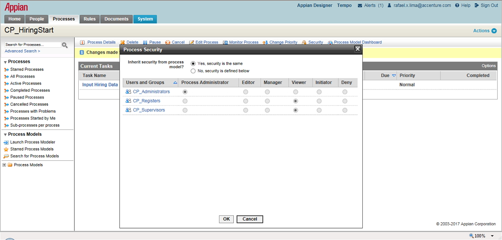
Task: Click the user profile icon by email
Action: (389, 5)
